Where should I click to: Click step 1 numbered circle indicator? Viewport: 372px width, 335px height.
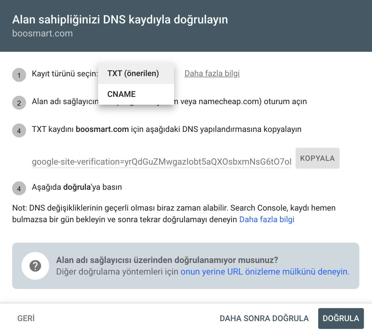pyautogui.click(x=19, y=75)
